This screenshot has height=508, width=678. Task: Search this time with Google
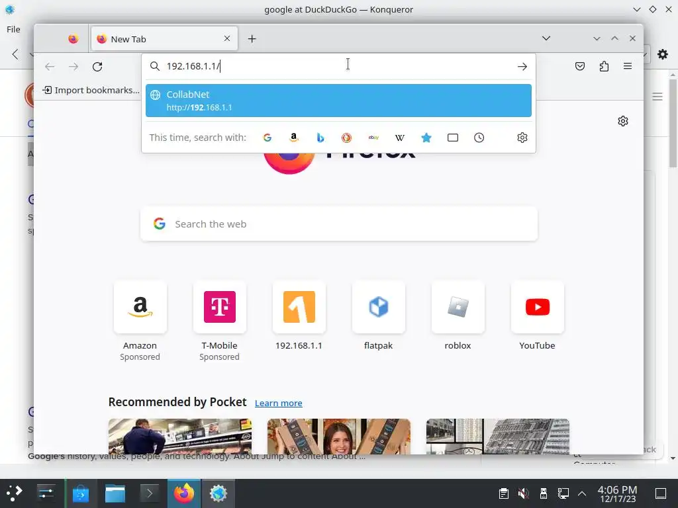tap(267, 138)
